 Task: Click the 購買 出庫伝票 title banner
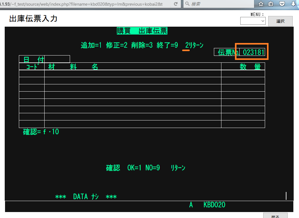(142, 31)
